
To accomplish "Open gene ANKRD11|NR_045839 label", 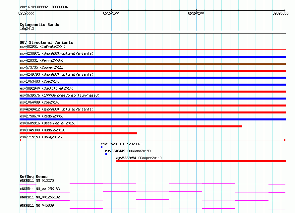I will (37, 205).
